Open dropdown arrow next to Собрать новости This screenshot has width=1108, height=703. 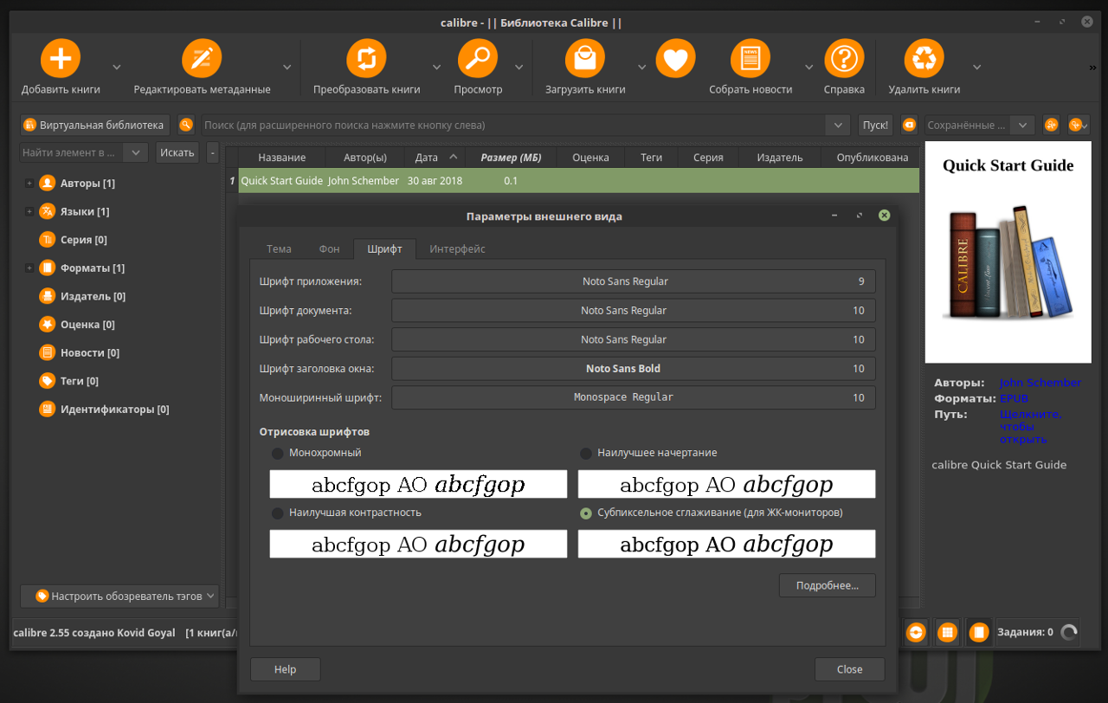(x=809, y=67)
